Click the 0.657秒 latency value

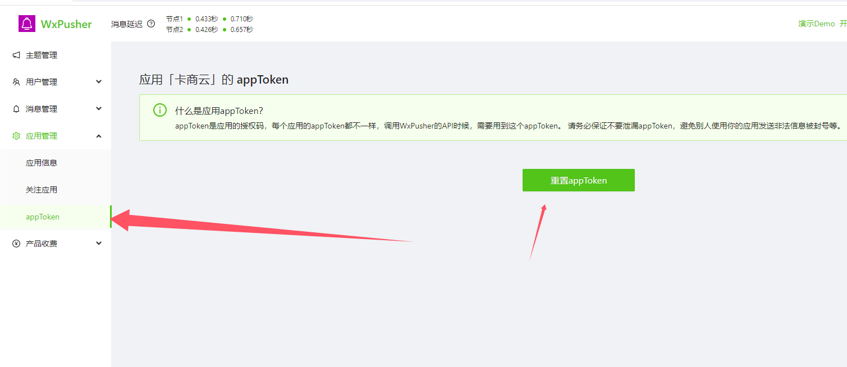point(241,29)
